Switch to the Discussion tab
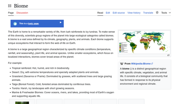Image resolution: width=177 pixels, height=104 pixels. [x=22, y=13]
